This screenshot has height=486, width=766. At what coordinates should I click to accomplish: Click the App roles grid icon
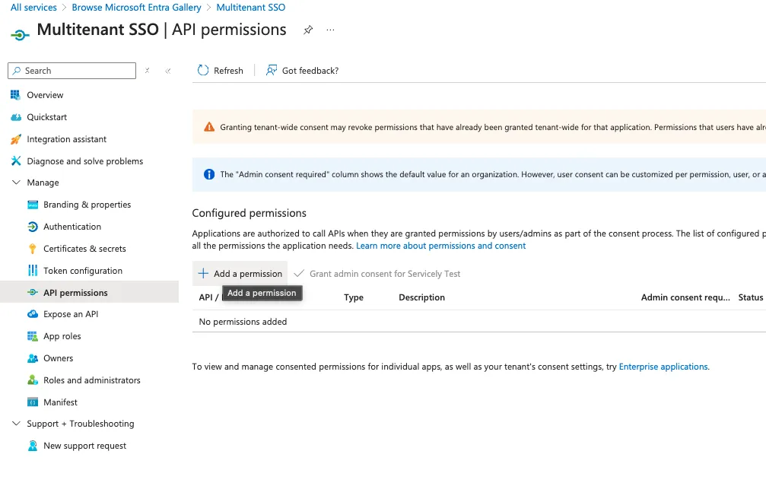point(33,336)
